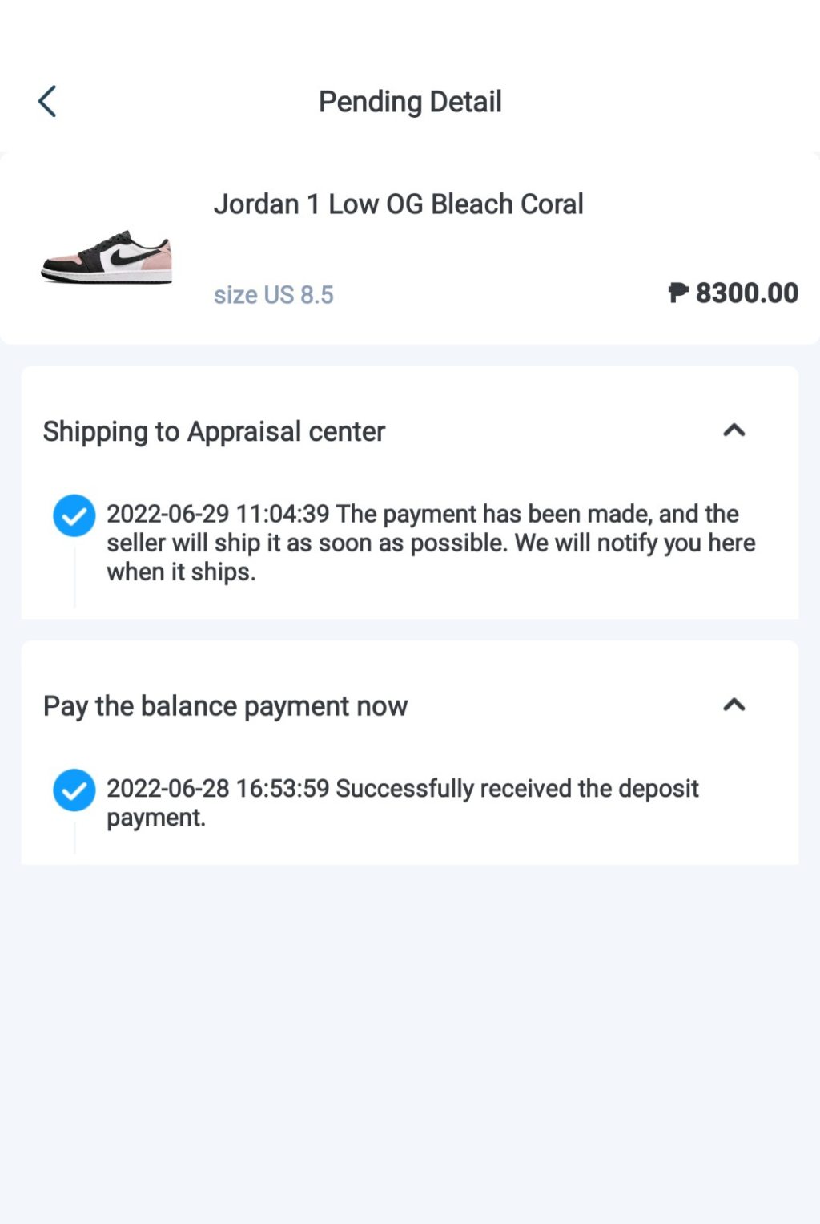The width and height of the screenshot is (820, 1224).
Task: Open the Jordan 1 Low OG Bleach Coral name
Action: (x=398, y=204)
